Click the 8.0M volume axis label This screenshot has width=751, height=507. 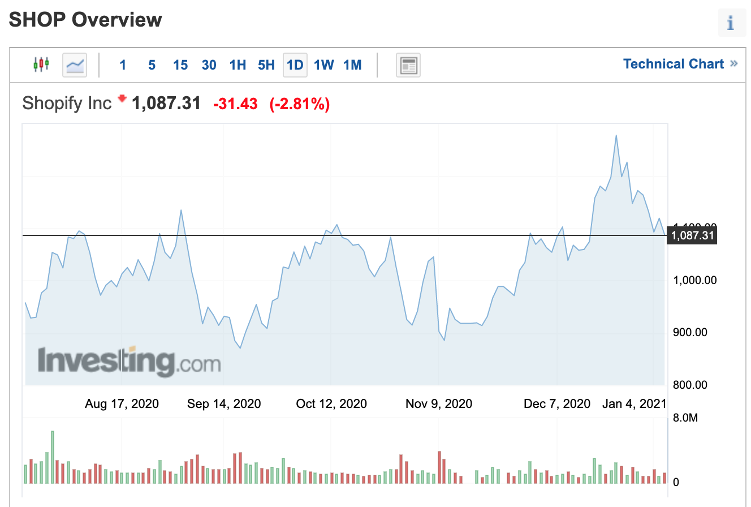(685, 419)
